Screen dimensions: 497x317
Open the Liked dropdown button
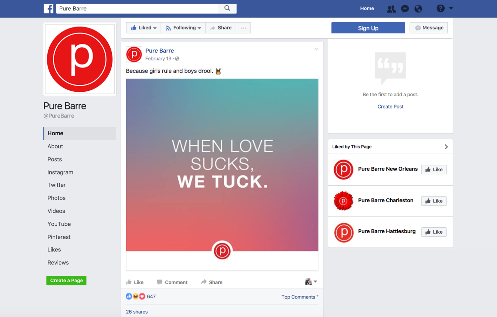[x=143, y=28]
